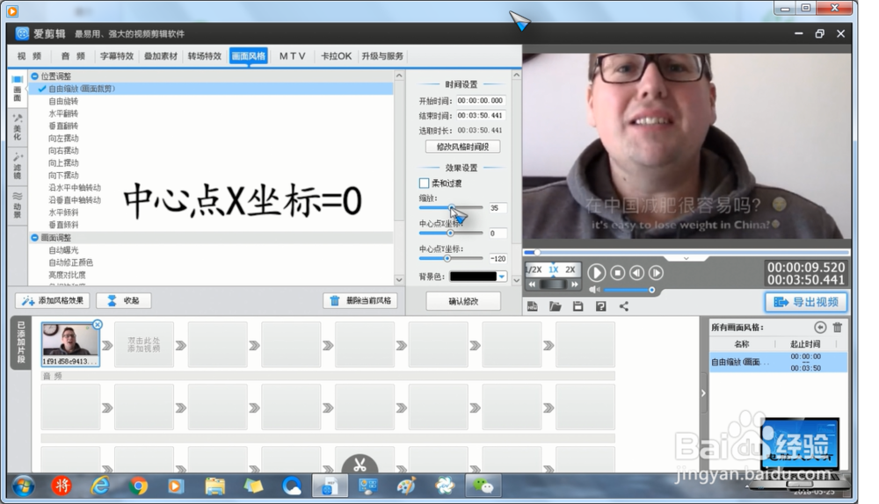
Task: Adjust the 缩放 zoom slider
Action: (x=451, y=208)
